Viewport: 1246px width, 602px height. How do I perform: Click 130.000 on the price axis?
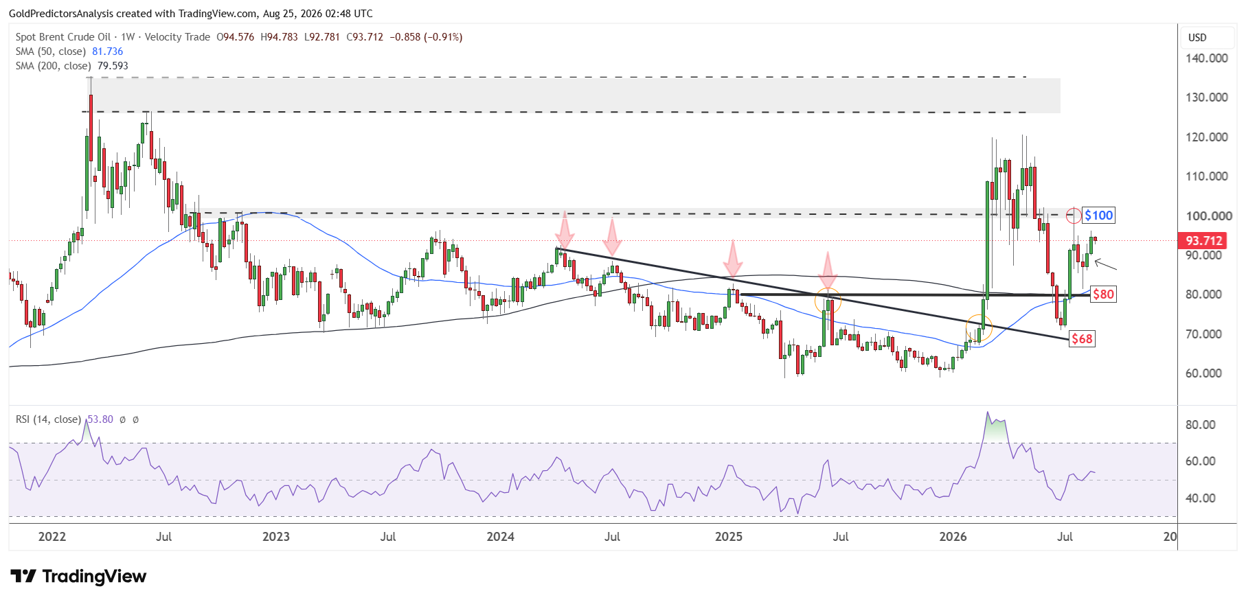1207,97
